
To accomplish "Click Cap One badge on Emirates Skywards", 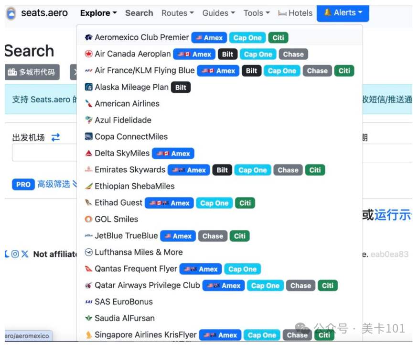I will 252,170.
